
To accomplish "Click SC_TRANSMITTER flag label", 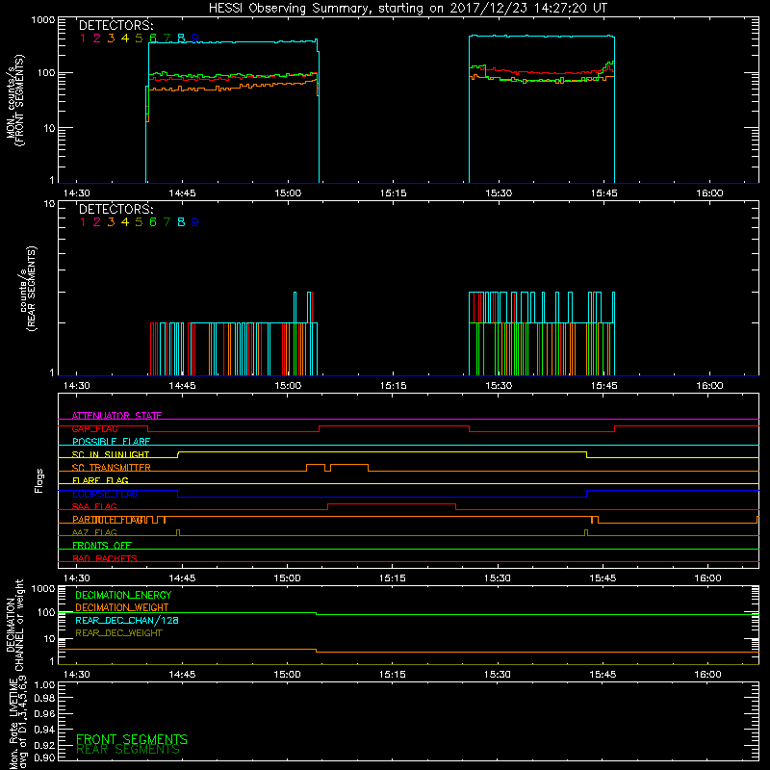I will click(x=112, y=468).
